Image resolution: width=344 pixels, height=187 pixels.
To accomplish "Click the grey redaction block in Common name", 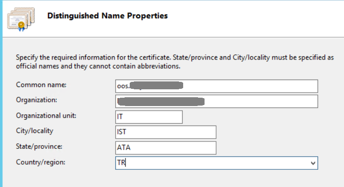I will coord(156,86).
